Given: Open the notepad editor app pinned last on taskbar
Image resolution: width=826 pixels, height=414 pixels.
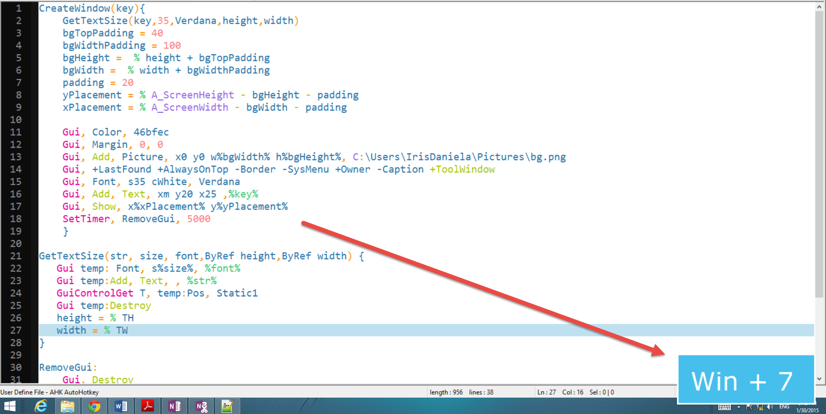Looking at the screenshot, I should point(227,405).
